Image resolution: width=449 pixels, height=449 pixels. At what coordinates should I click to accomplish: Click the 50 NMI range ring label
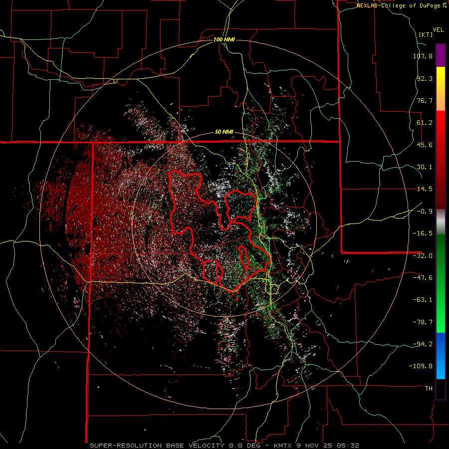pyautogui.click(x=224, y=132)
